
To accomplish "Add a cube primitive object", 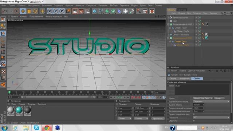I will pos(95,11).
